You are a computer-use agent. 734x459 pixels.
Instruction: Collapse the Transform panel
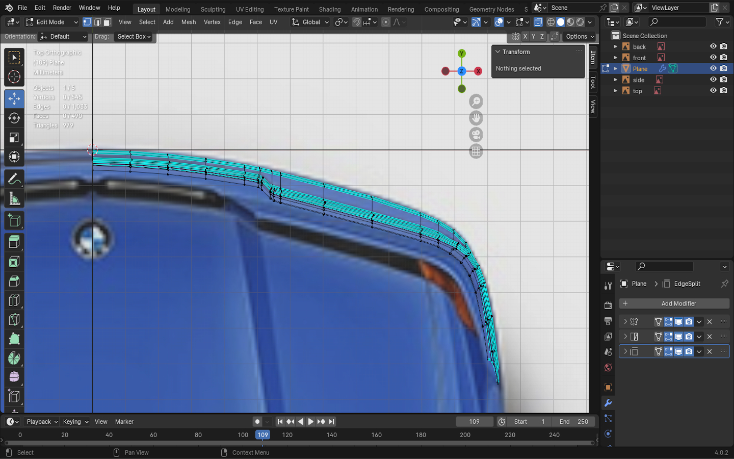click(498, 52)
